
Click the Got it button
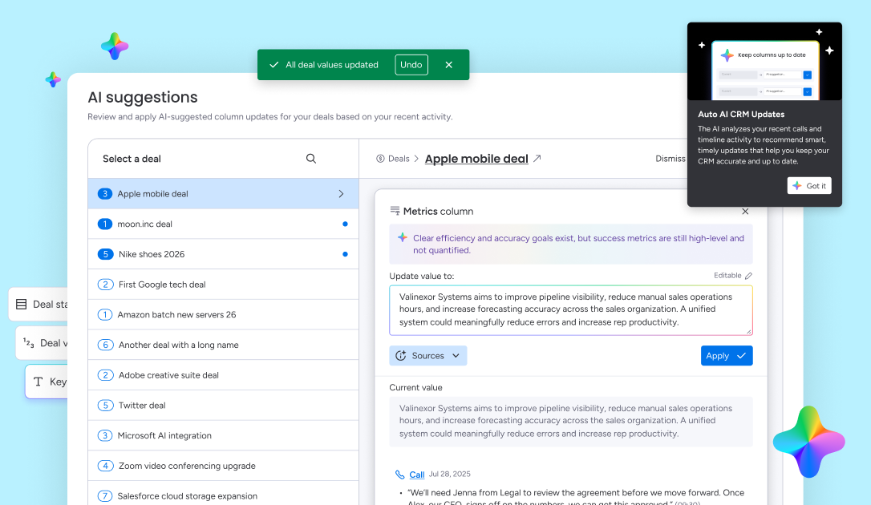point(809,186)
